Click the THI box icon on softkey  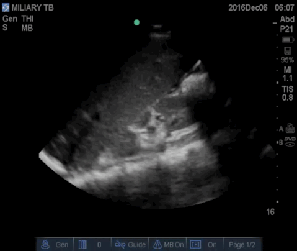click(195, 244)
